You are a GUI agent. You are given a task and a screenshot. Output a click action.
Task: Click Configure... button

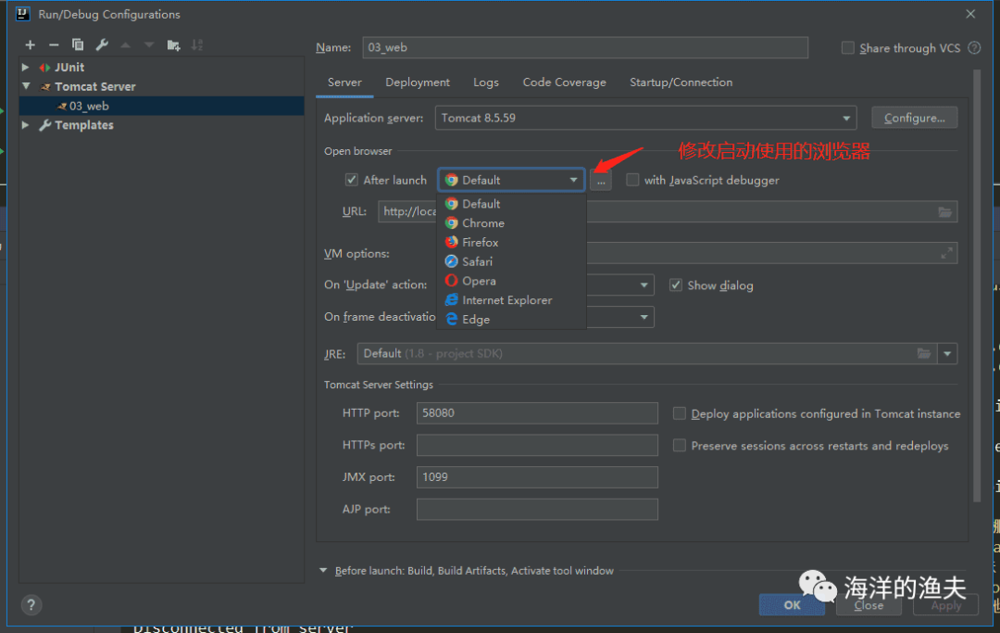pyautogui.click(x=915, y=118)
